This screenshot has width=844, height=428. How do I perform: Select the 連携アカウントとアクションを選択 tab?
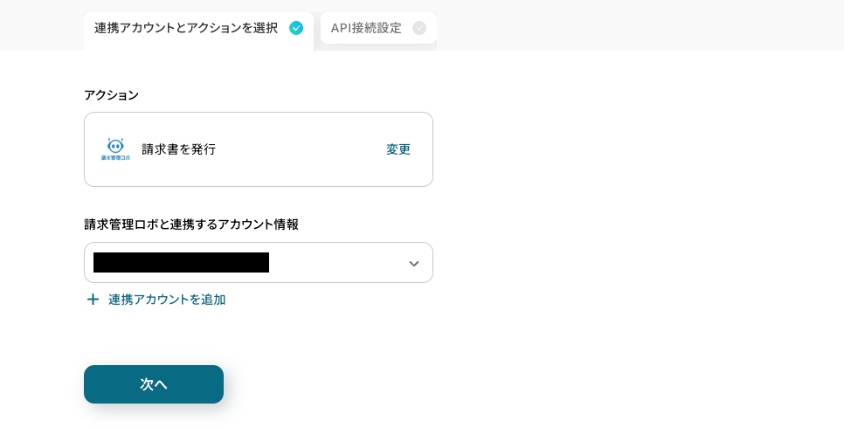point(186,28)
